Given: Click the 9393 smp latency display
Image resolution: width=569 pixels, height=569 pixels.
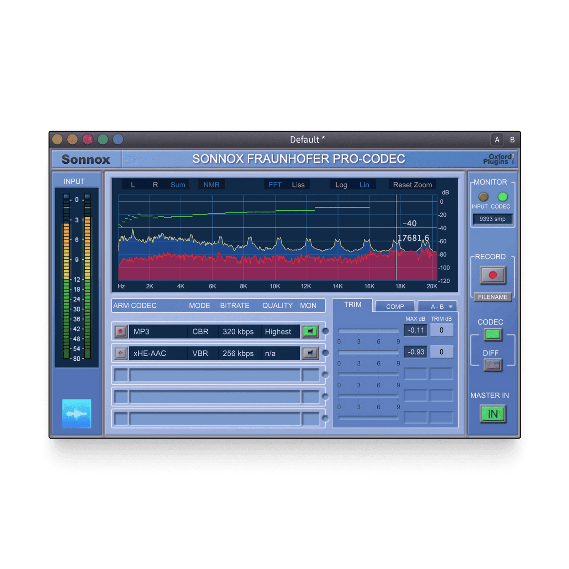Looking at the screenshot, I should coord(492,219).
